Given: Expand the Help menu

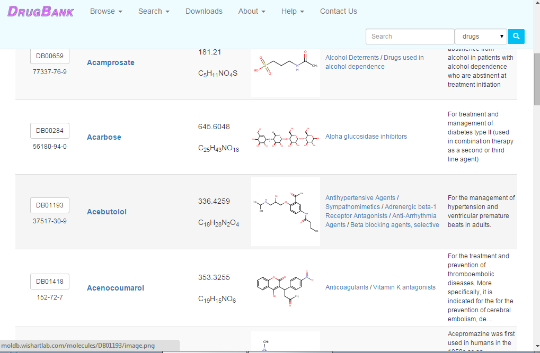Looking at the screenshot, I should coord(293,11).
